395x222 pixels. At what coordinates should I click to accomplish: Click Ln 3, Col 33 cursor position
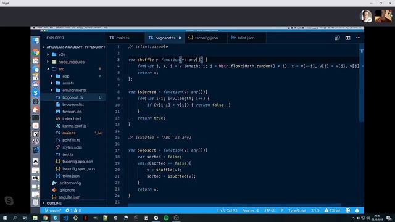(x=227, y=210)
